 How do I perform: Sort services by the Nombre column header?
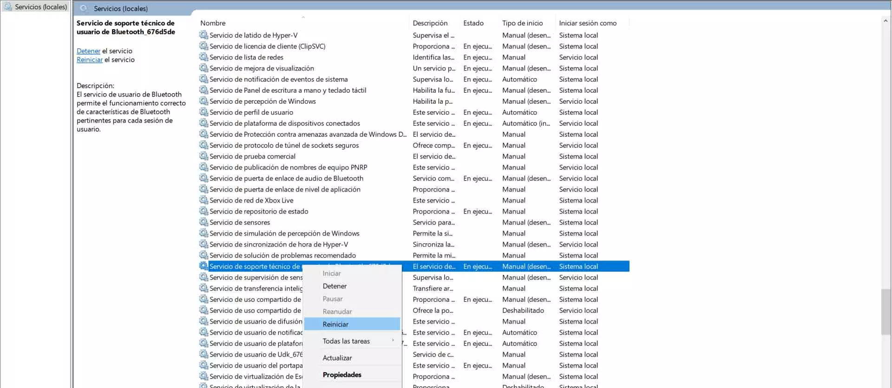(213, 23)
